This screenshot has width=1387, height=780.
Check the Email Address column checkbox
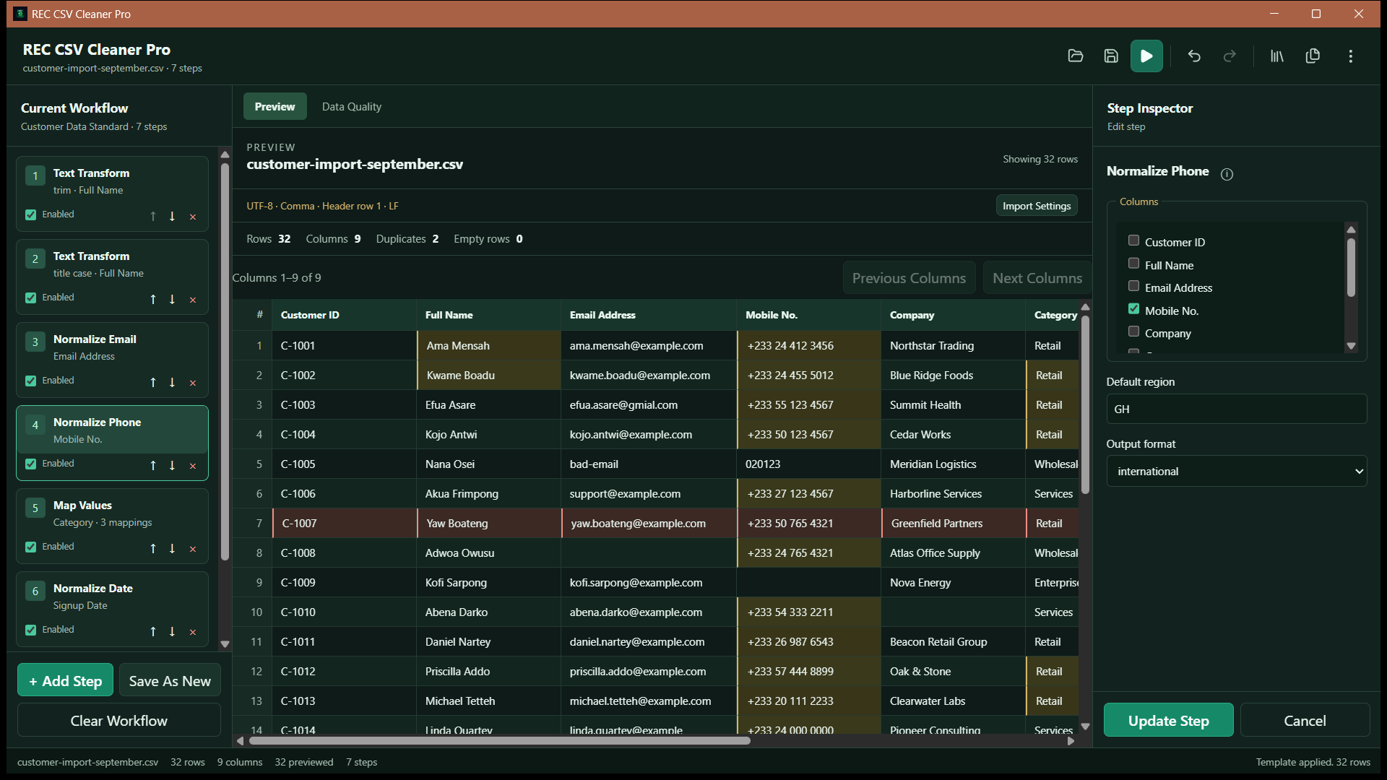1133,286
